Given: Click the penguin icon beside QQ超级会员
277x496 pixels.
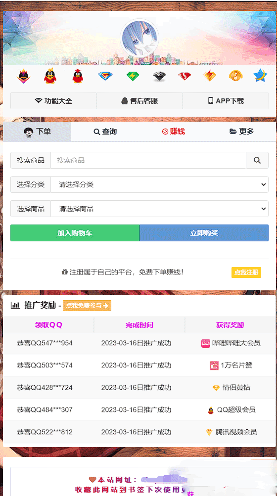Looking at the screenshot, I should point(211,410).
